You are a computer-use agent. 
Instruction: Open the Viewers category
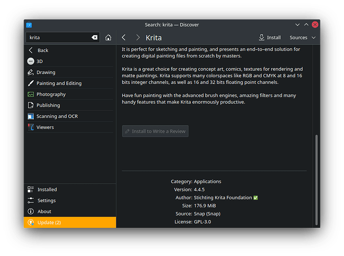[x=70, y=127]
